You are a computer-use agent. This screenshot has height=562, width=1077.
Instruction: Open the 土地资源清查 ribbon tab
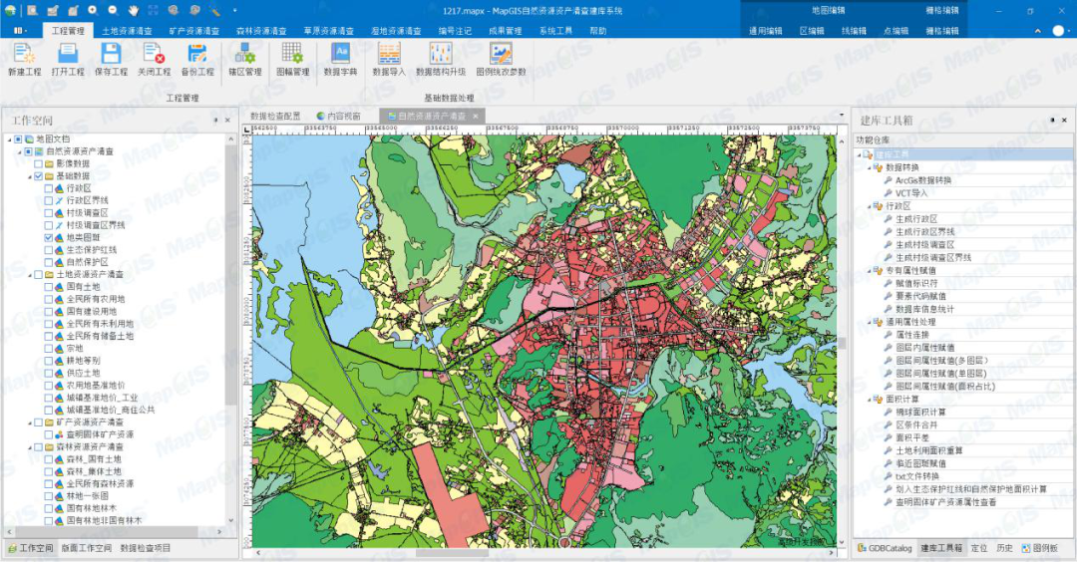pos(127,31)
